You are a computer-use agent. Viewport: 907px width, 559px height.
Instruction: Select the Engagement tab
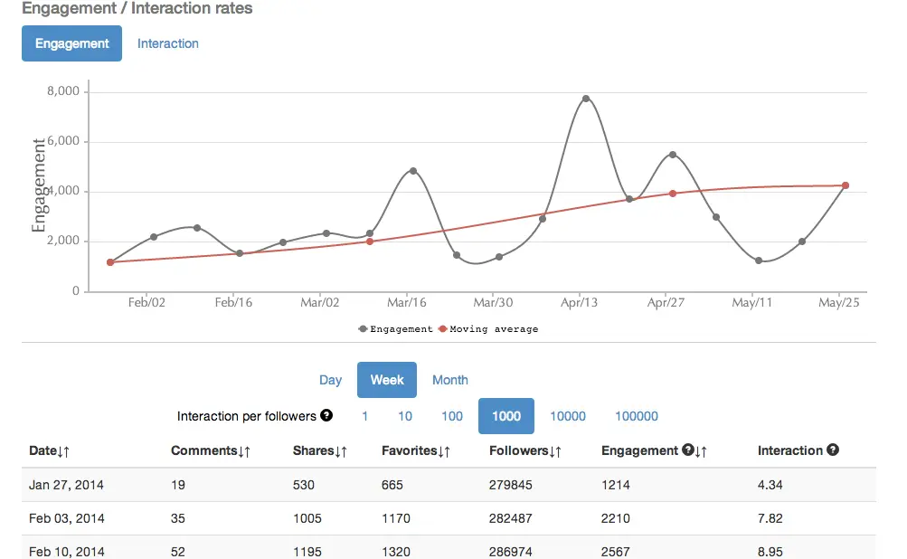click(71, 43)
